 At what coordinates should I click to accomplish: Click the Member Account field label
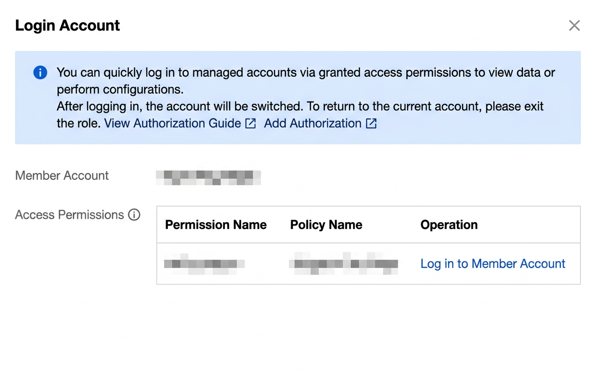tap(62, 175)
